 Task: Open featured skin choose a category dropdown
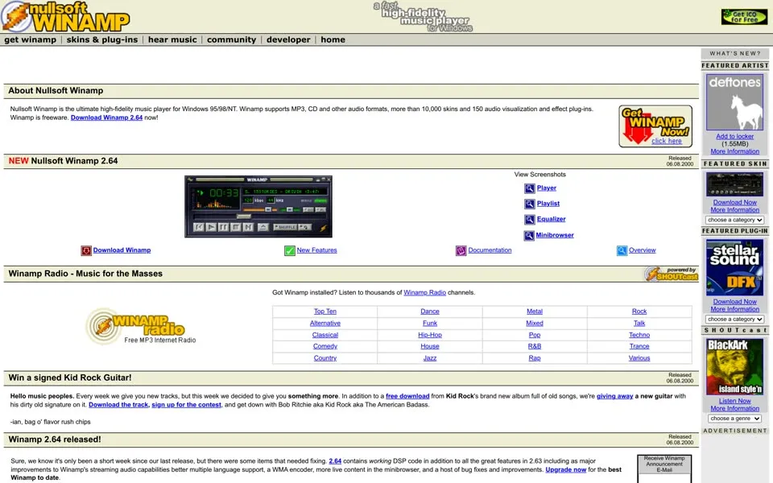tap(734, 220)
